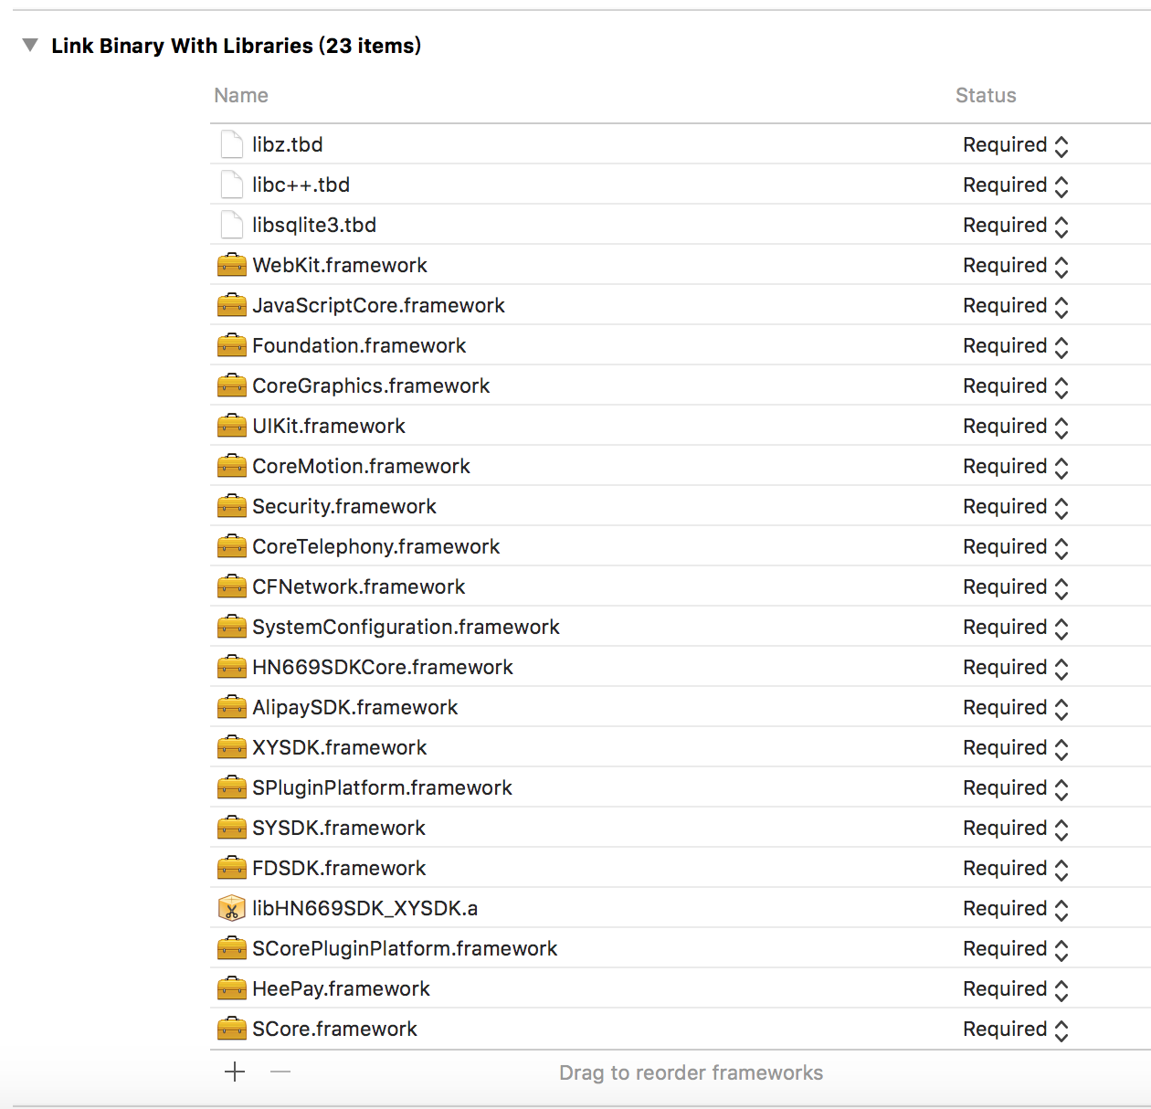
Task: Click the libz.tbd file icon
Action: pyautogui.click(x=232, y=144)
